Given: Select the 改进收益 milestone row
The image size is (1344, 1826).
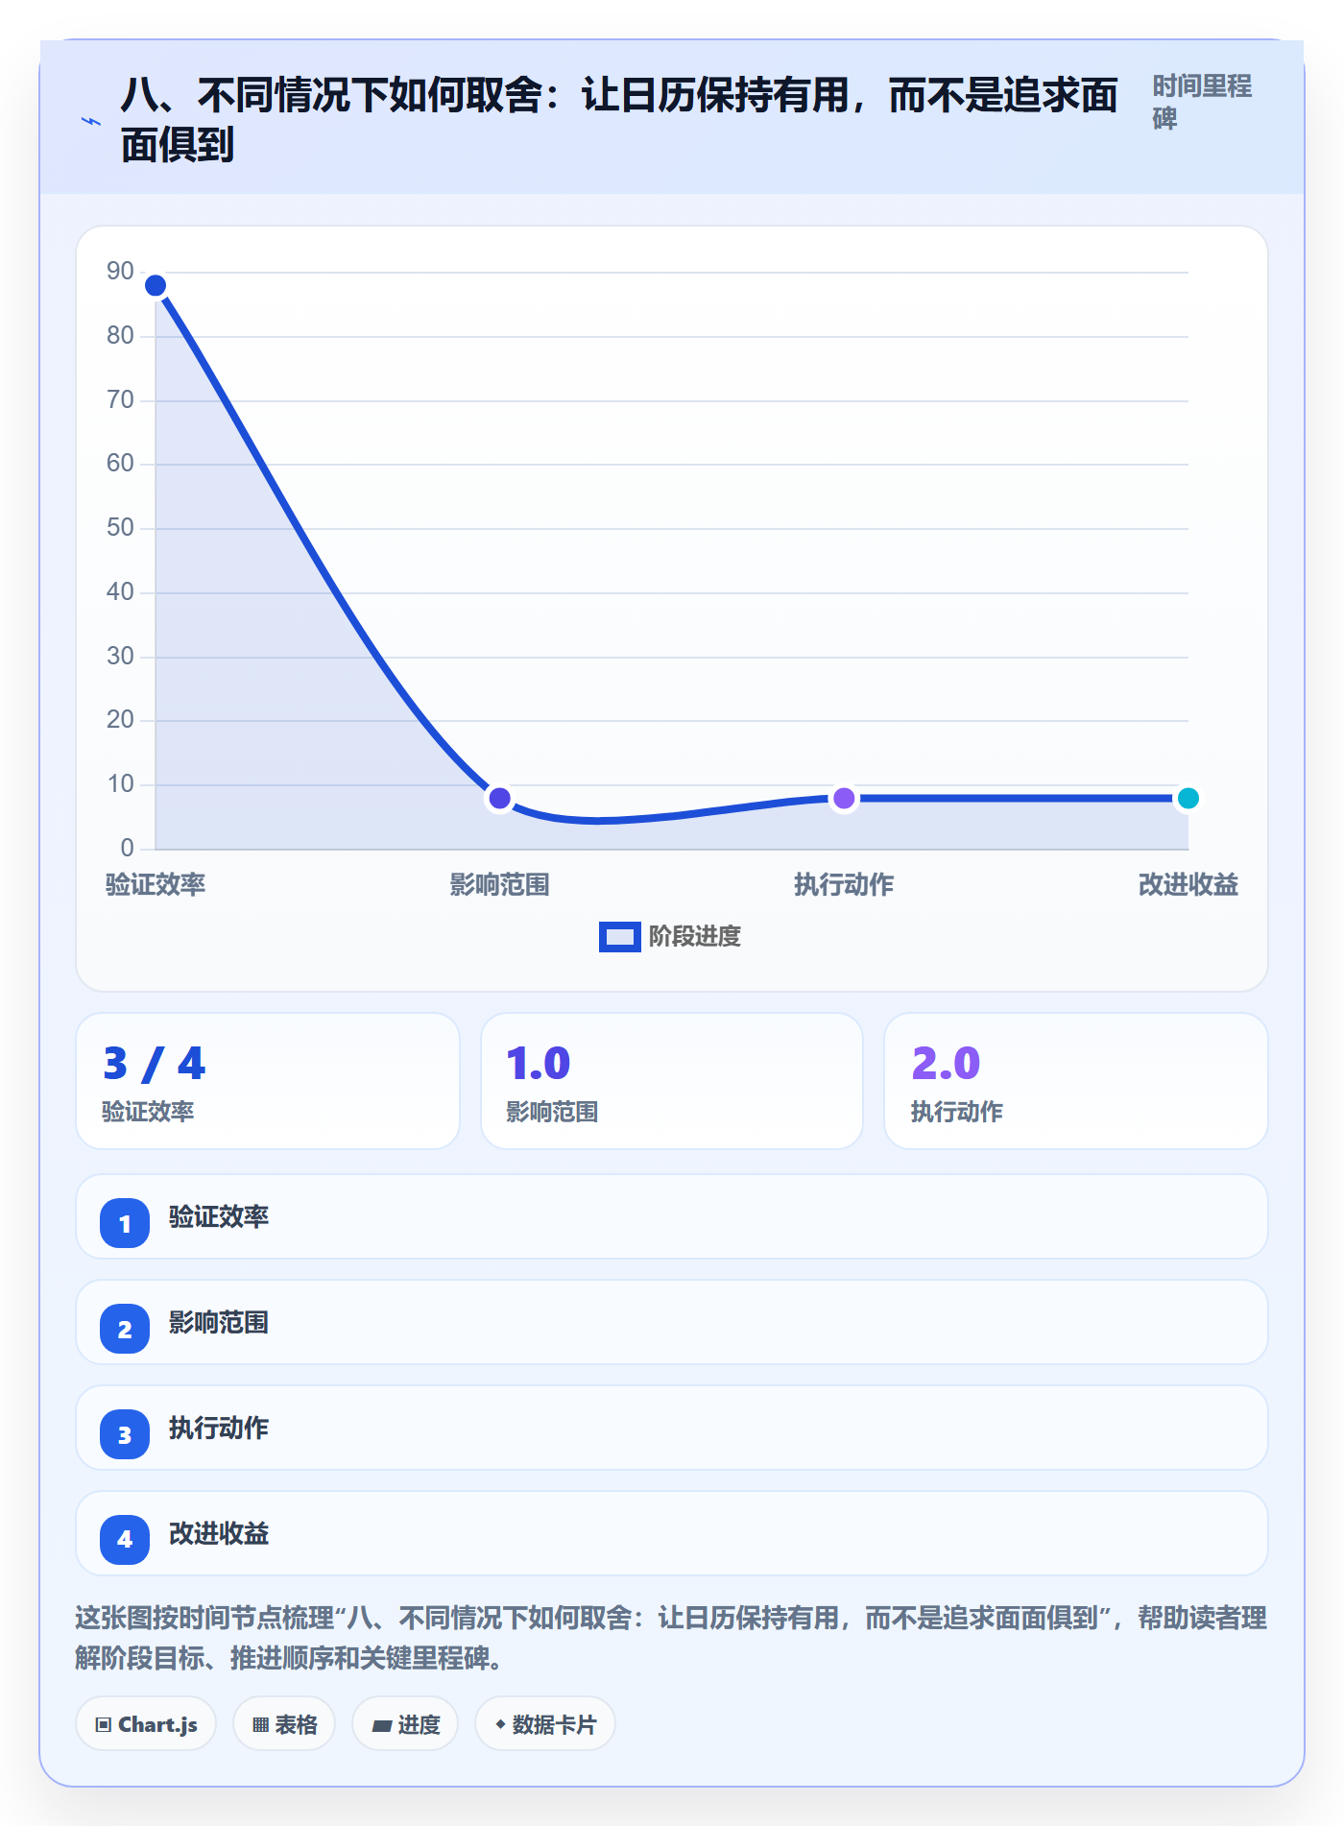Looking at the screenshot, I should 672,1533.
